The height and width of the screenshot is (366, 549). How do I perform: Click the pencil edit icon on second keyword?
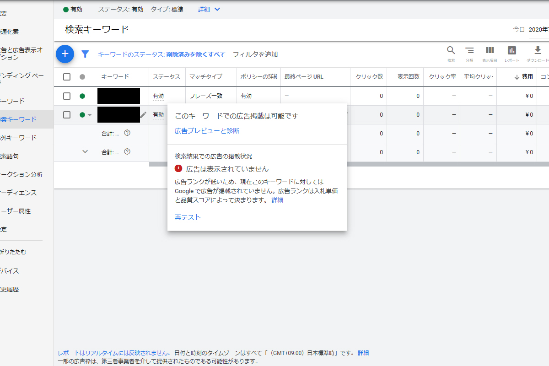pyautogui.click(x=143, y=115)
